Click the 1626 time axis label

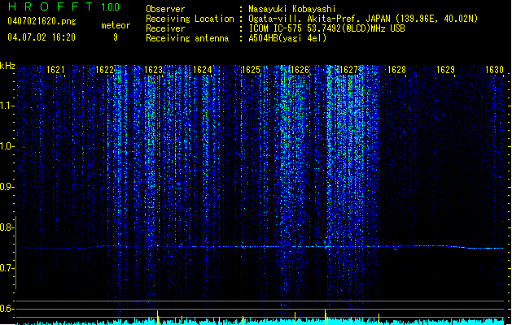pyautogui.click(x=300, y=70)
